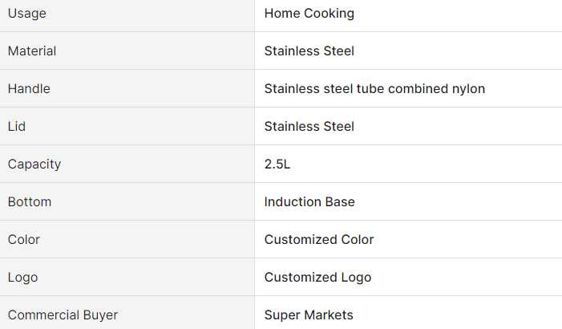Click the Commercial Buyer label

[x=63, y=315]
